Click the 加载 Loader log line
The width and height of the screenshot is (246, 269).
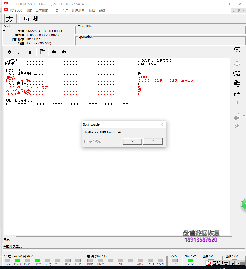(19, 101)
